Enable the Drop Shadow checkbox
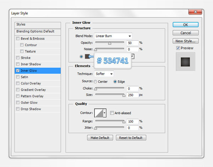The image size is (213, 167). click(18, 109)
